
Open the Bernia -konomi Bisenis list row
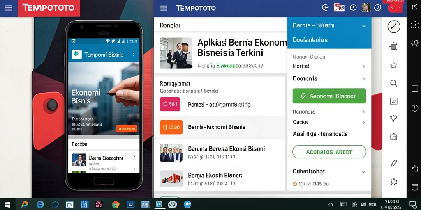pos(220,127)
